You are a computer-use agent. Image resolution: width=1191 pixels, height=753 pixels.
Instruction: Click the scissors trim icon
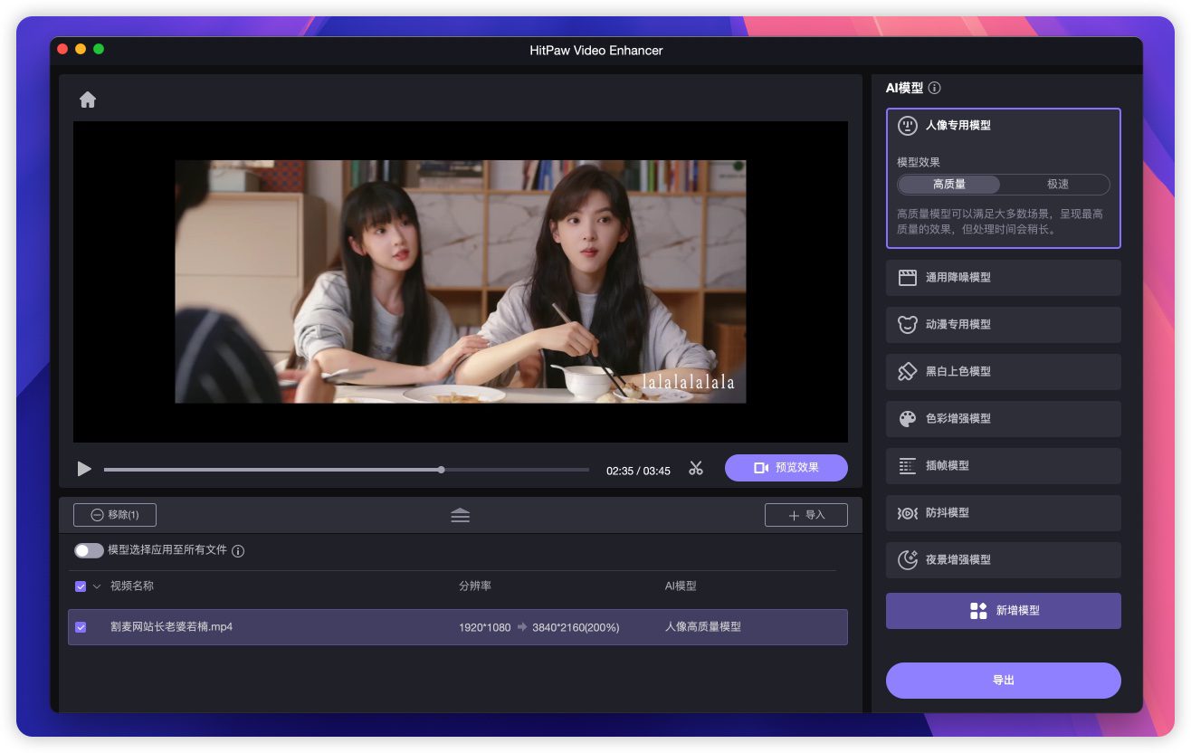pos(695,468)
